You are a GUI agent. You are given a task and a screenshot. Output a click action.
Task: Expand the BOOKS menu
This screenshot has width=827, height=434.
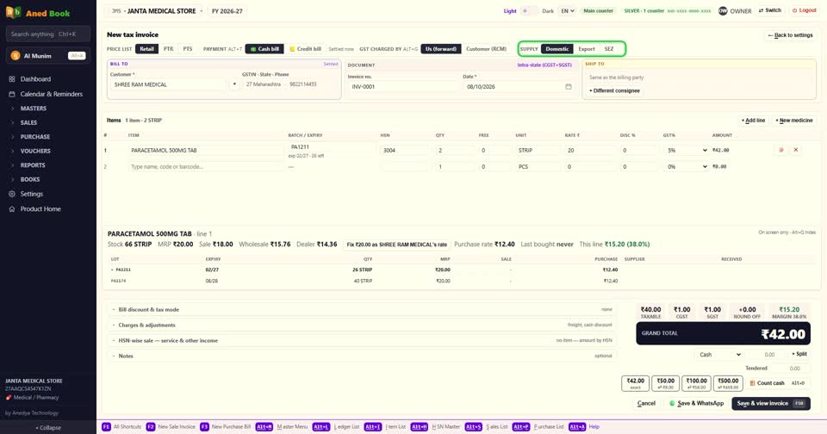point(30,179)
